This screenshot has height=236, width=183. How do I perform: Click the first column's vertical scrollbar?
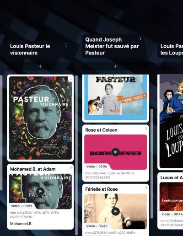pyautogui.click(x=76, y=156)
